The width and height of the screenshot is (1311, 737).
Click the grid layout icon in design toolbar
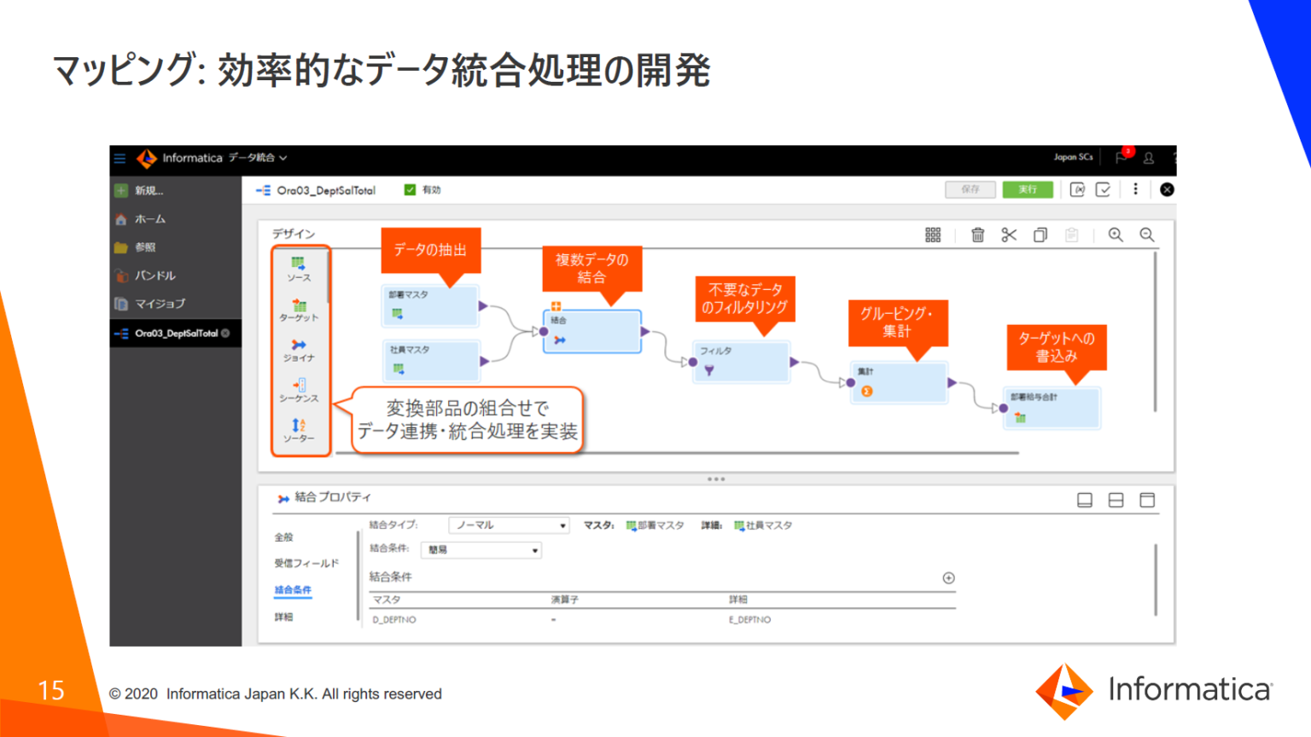coord(933,235)
